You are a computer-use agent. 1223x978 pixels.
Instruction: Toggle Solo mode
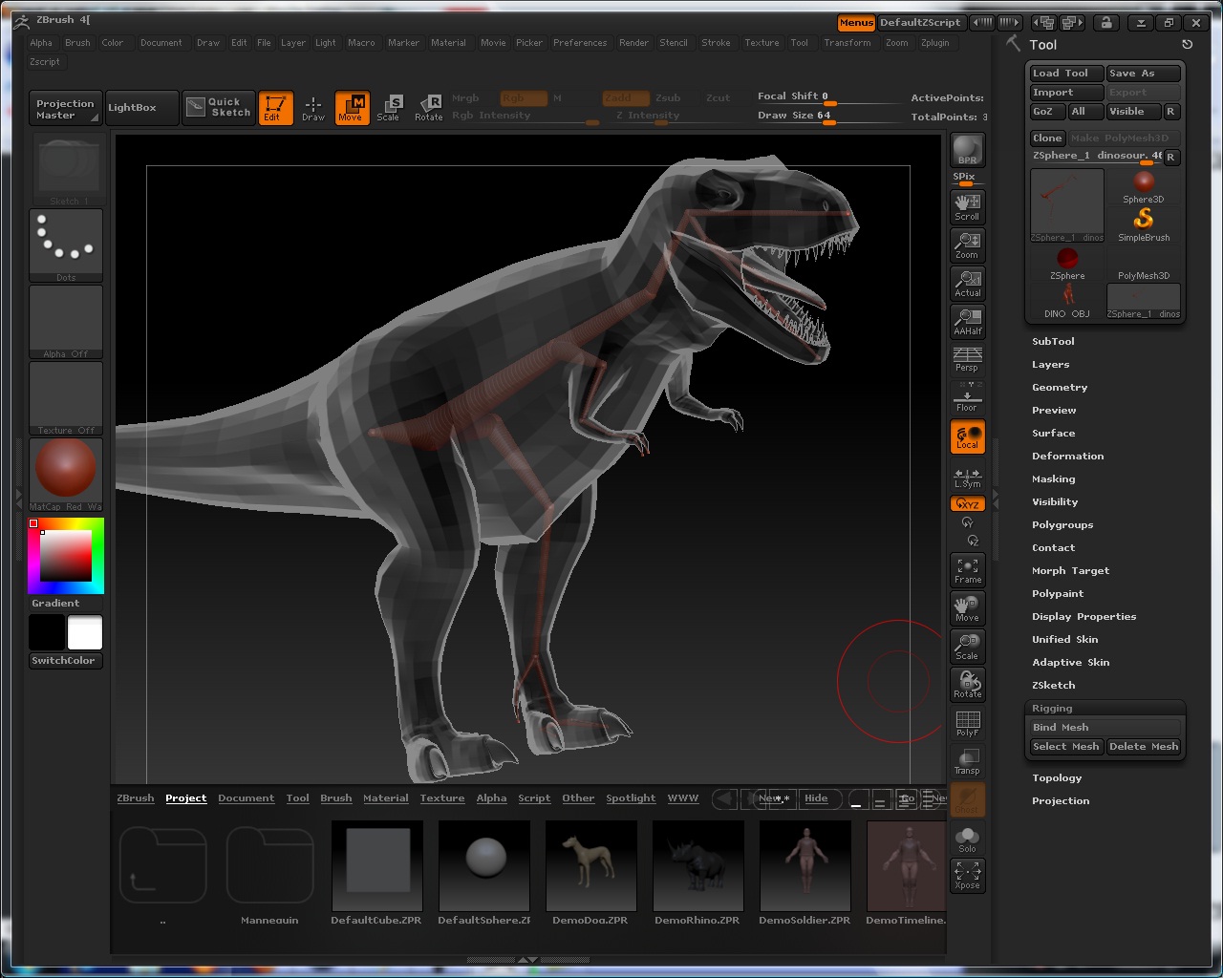[x=967, y=839]
